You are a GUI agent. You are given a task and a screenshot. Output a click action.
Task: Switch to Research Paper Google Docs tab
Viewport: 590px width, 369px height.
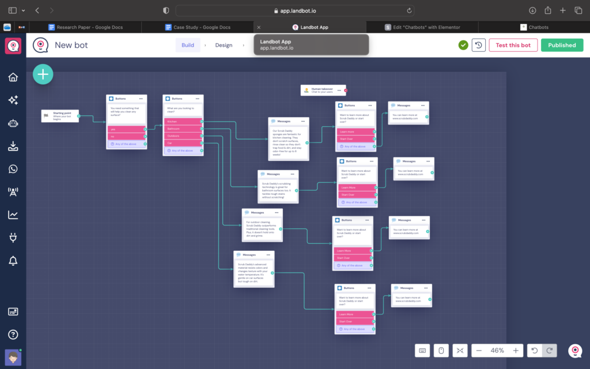click(83, 27)
